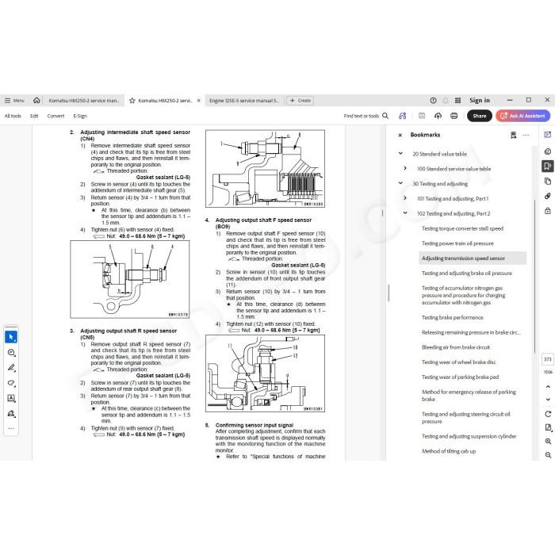555x555 pixels.
Task: Show more quick tools ellipsis
Action: coord(11,428)
